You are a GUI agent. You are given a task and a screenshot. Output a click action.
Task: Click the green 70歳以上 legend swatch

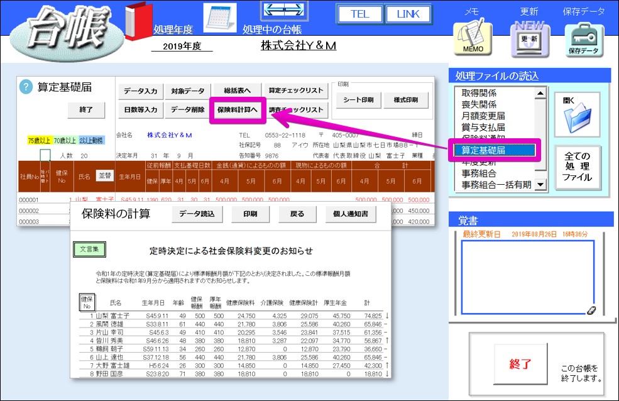pos(65,141)
